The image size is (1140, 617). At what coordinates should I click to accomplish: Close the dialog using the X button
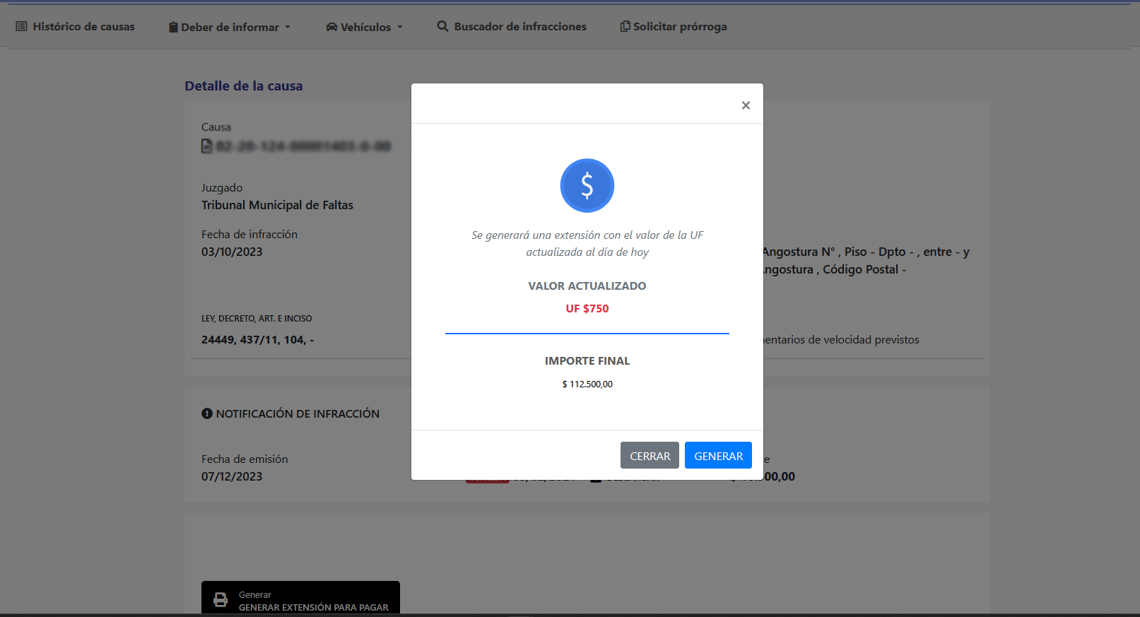(x=746, y=105)
